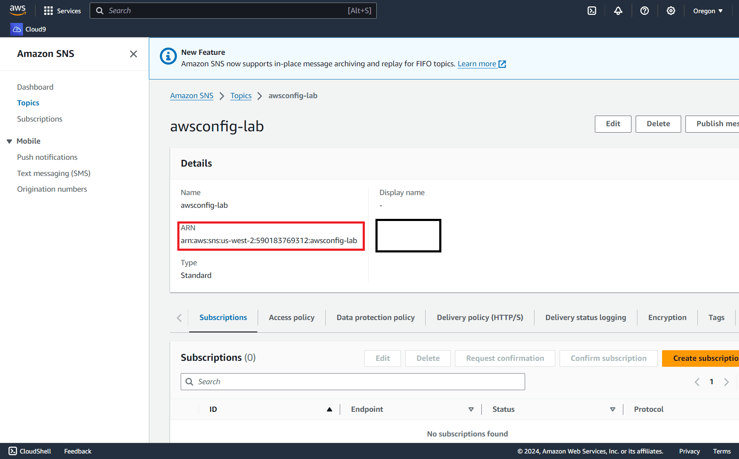This screenshot has height=459, width=739.
Task: Go to the next subscriptions page arrow
Action: (726, 382)
